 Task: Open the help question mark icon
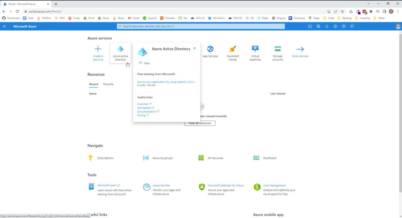[x=343, y=26]
